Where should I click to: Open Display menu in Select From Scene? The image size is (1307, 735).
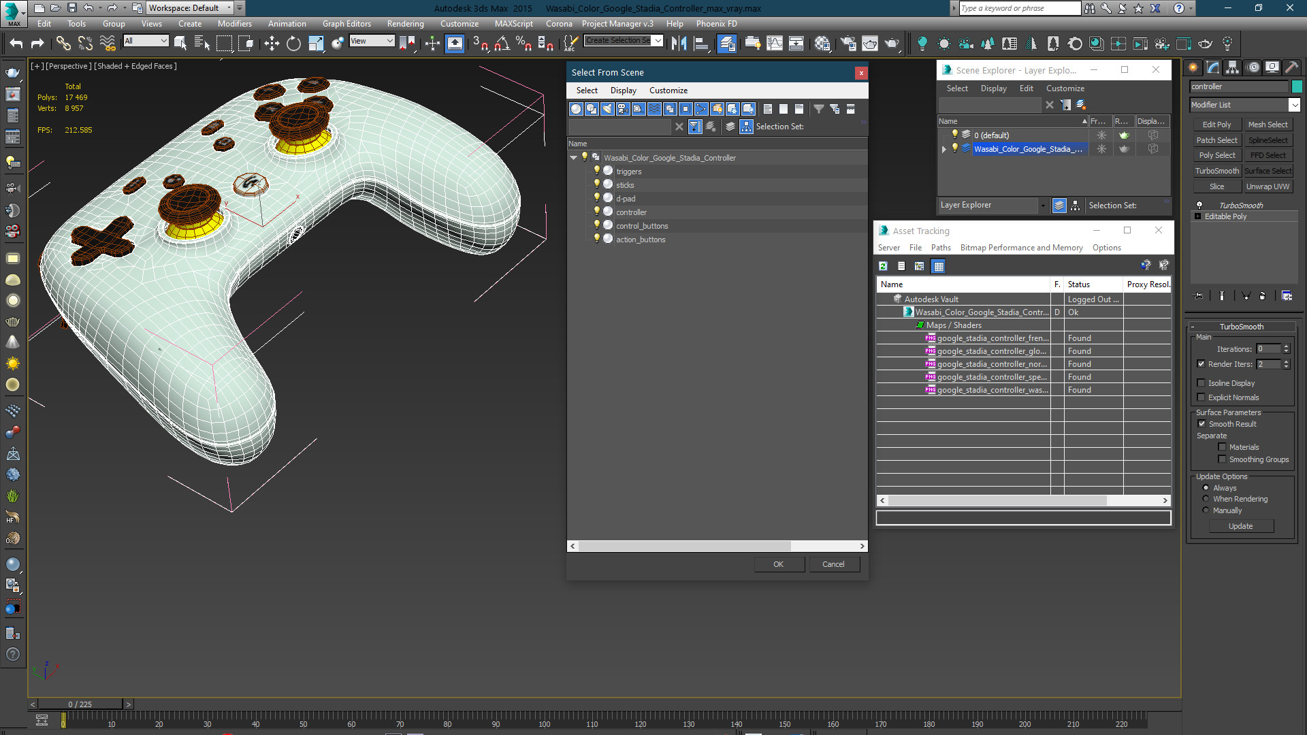tap(623, 91)
